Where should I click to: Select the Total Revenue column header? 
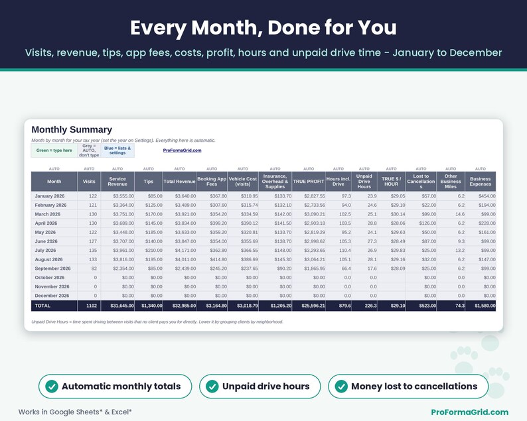tap(179, 181)
